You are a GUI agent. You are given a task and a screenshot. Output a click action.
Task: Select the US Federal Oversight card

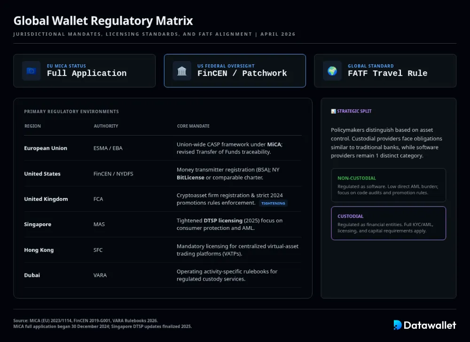(x=235, y=71)
